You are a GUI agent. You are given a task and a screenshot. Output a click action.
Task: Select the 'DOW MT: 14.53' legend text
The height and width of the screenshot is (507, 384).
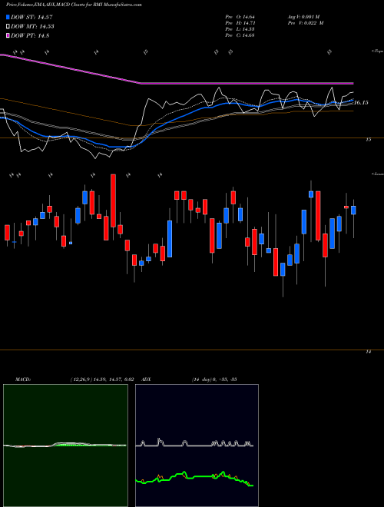(32, 27)
